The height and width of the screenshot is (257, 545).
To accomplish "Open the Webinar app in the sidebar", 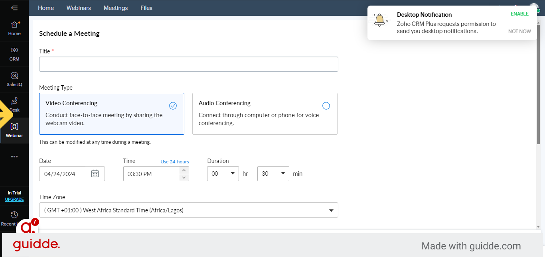I will [x=14, y=130].
